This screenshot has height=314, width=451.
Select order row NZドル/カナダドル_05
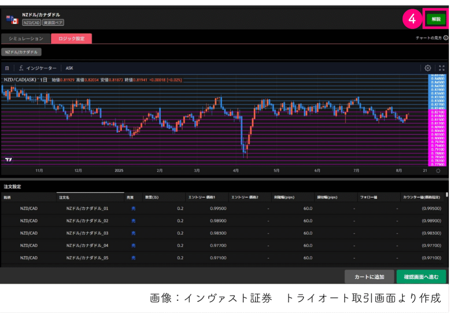pos(222,258)
